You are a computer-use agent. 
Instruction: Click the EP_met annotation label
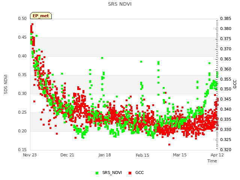(41, 16)
